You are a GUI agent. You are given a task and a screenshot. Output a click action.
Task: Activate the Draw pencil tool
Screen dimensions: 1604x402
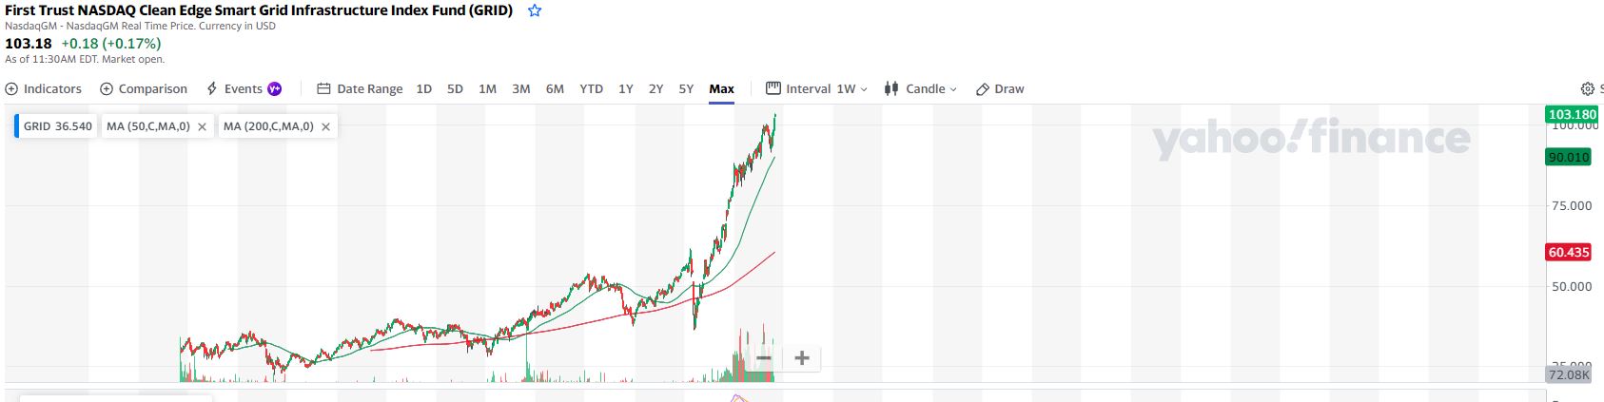tap(1000, 88)
